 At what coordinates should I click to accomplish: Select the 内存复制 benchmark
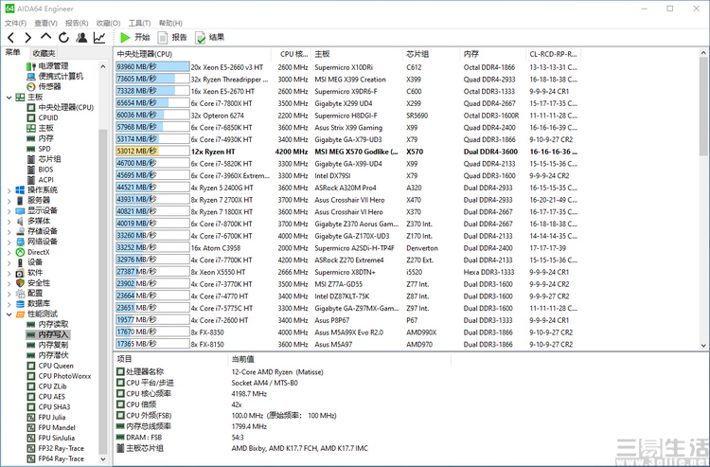pos(47,345)
